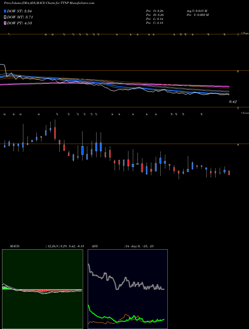This screenshot has width=249, height=329.
Task: Click the last red candlestick on the right
Action: coord(229,173)
